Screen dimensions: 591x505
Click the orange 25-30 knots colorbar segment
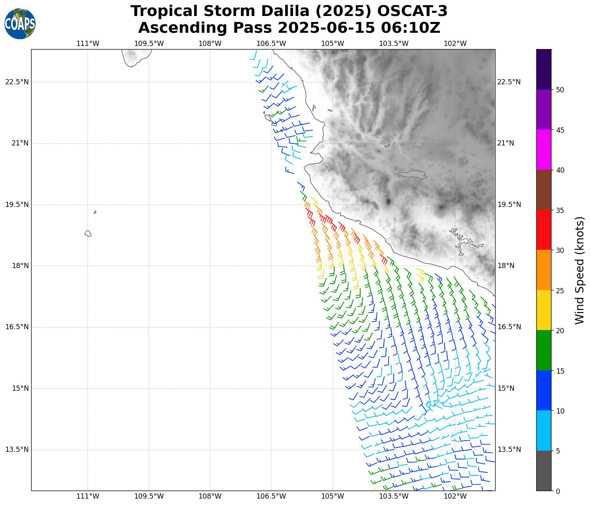(x=543, y=270)
